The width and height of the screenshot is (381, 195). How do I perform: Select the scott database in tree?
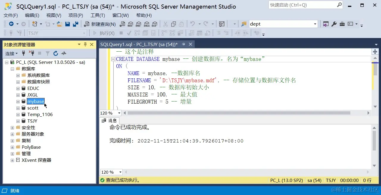pos(33,108)
